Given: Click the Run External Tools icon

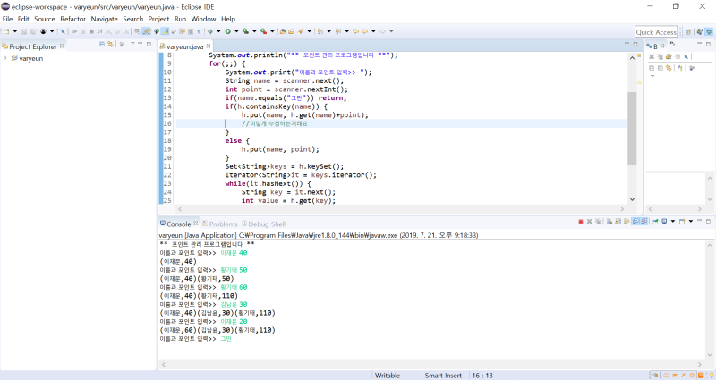Looking at the screenshot, I should [x=263, y=31].
